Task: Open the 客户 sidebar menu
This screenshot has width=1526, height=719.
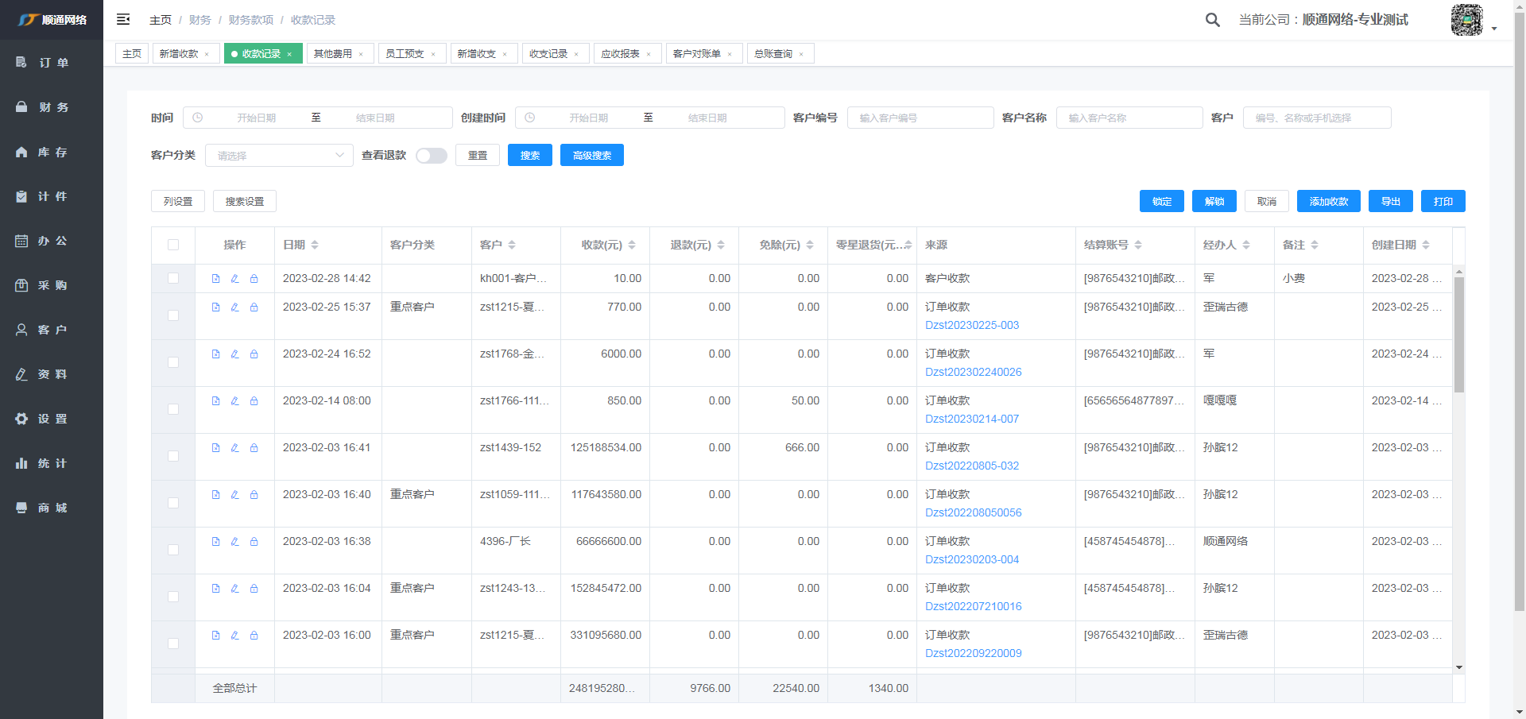Action: [x=52, y=330]
